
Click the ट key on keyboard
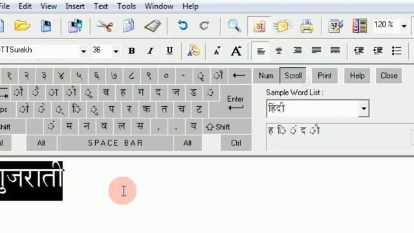coord(199,109)
